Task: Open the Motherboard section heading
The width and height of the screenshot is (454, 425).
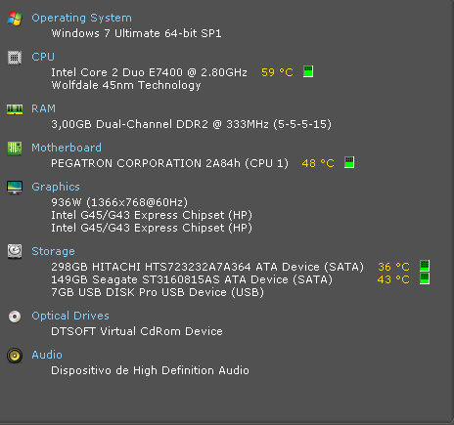Action: 67,148
